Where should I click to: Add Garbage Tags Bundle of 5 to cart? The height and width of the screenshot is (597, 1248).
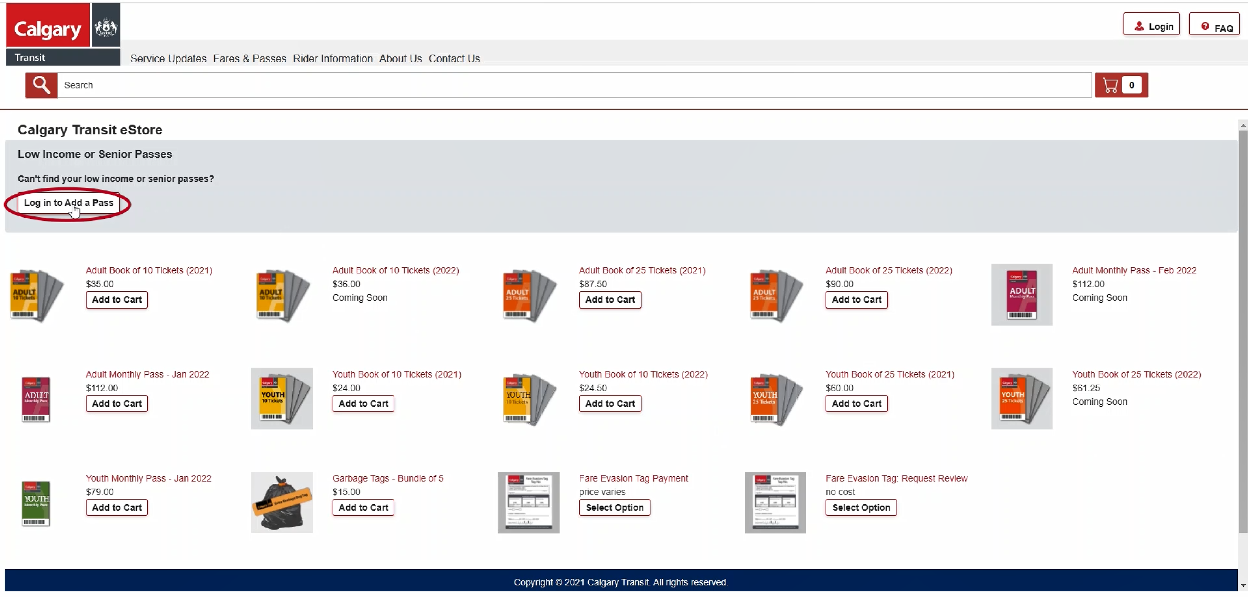pos(363,508)
